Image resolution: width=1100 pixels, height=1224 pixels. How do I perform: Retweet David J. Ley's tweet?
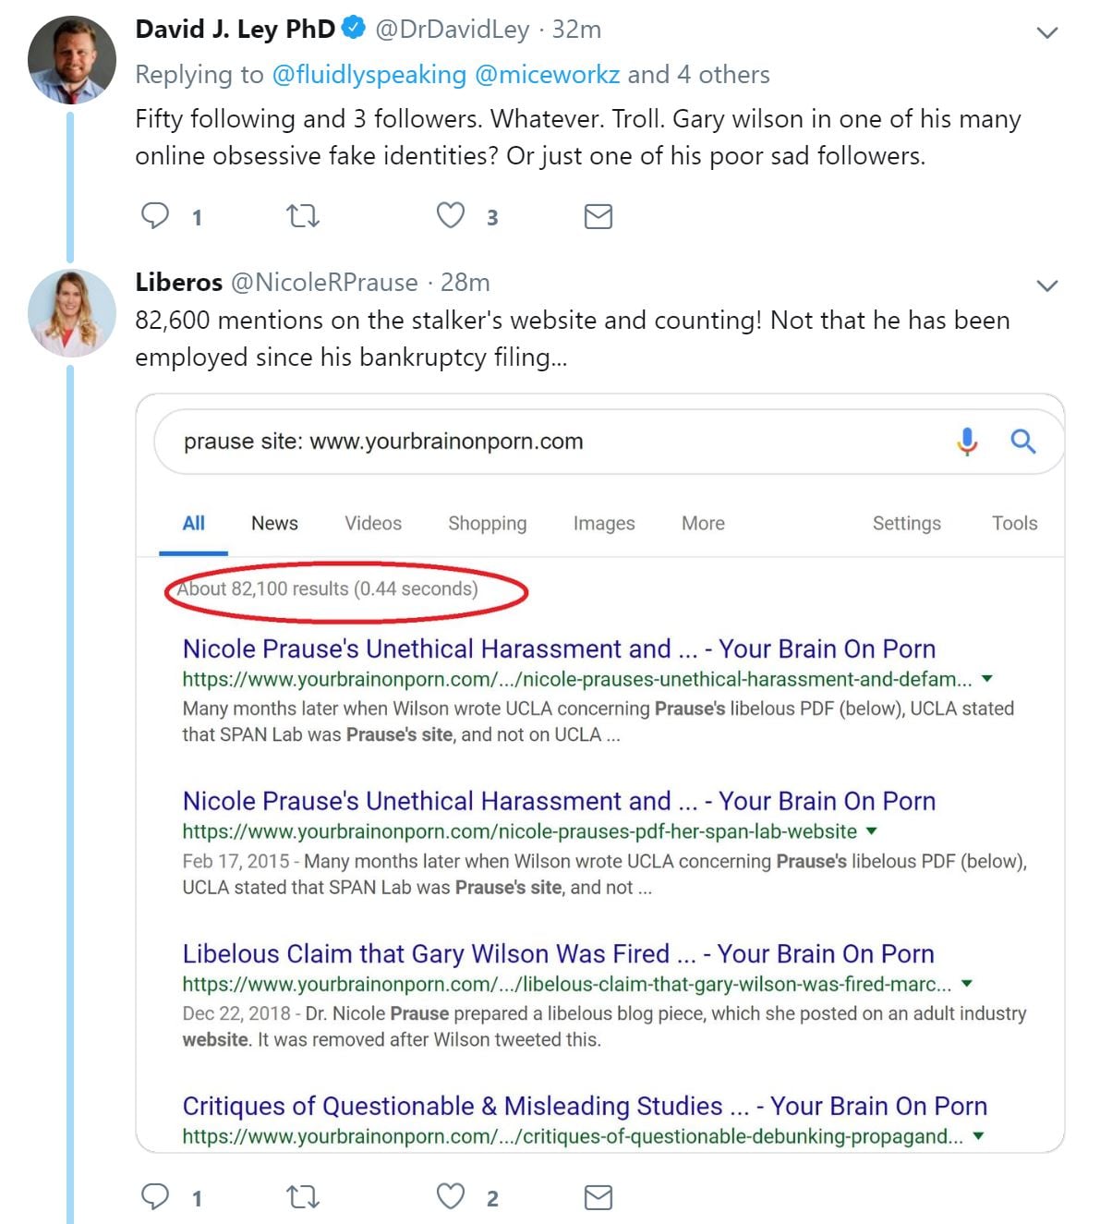pos(302,216)
